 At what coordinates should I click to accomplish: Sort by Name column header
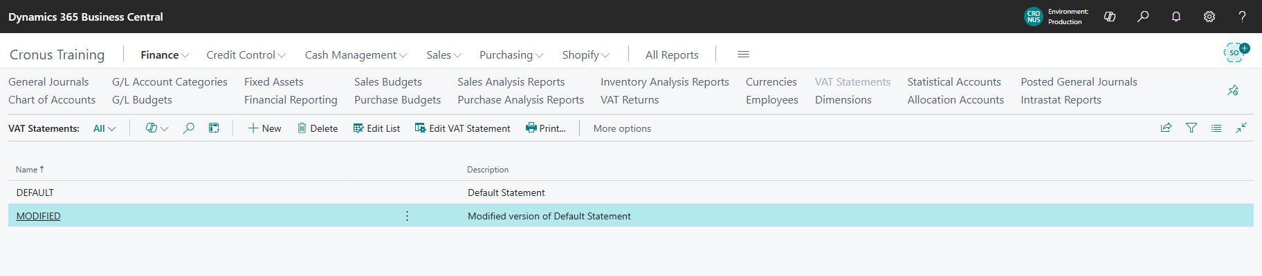click(30, 169)
